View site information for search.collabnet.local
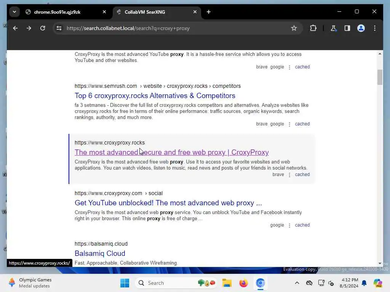Viewport: 390px width, 292px height. [x=59, y=28]
